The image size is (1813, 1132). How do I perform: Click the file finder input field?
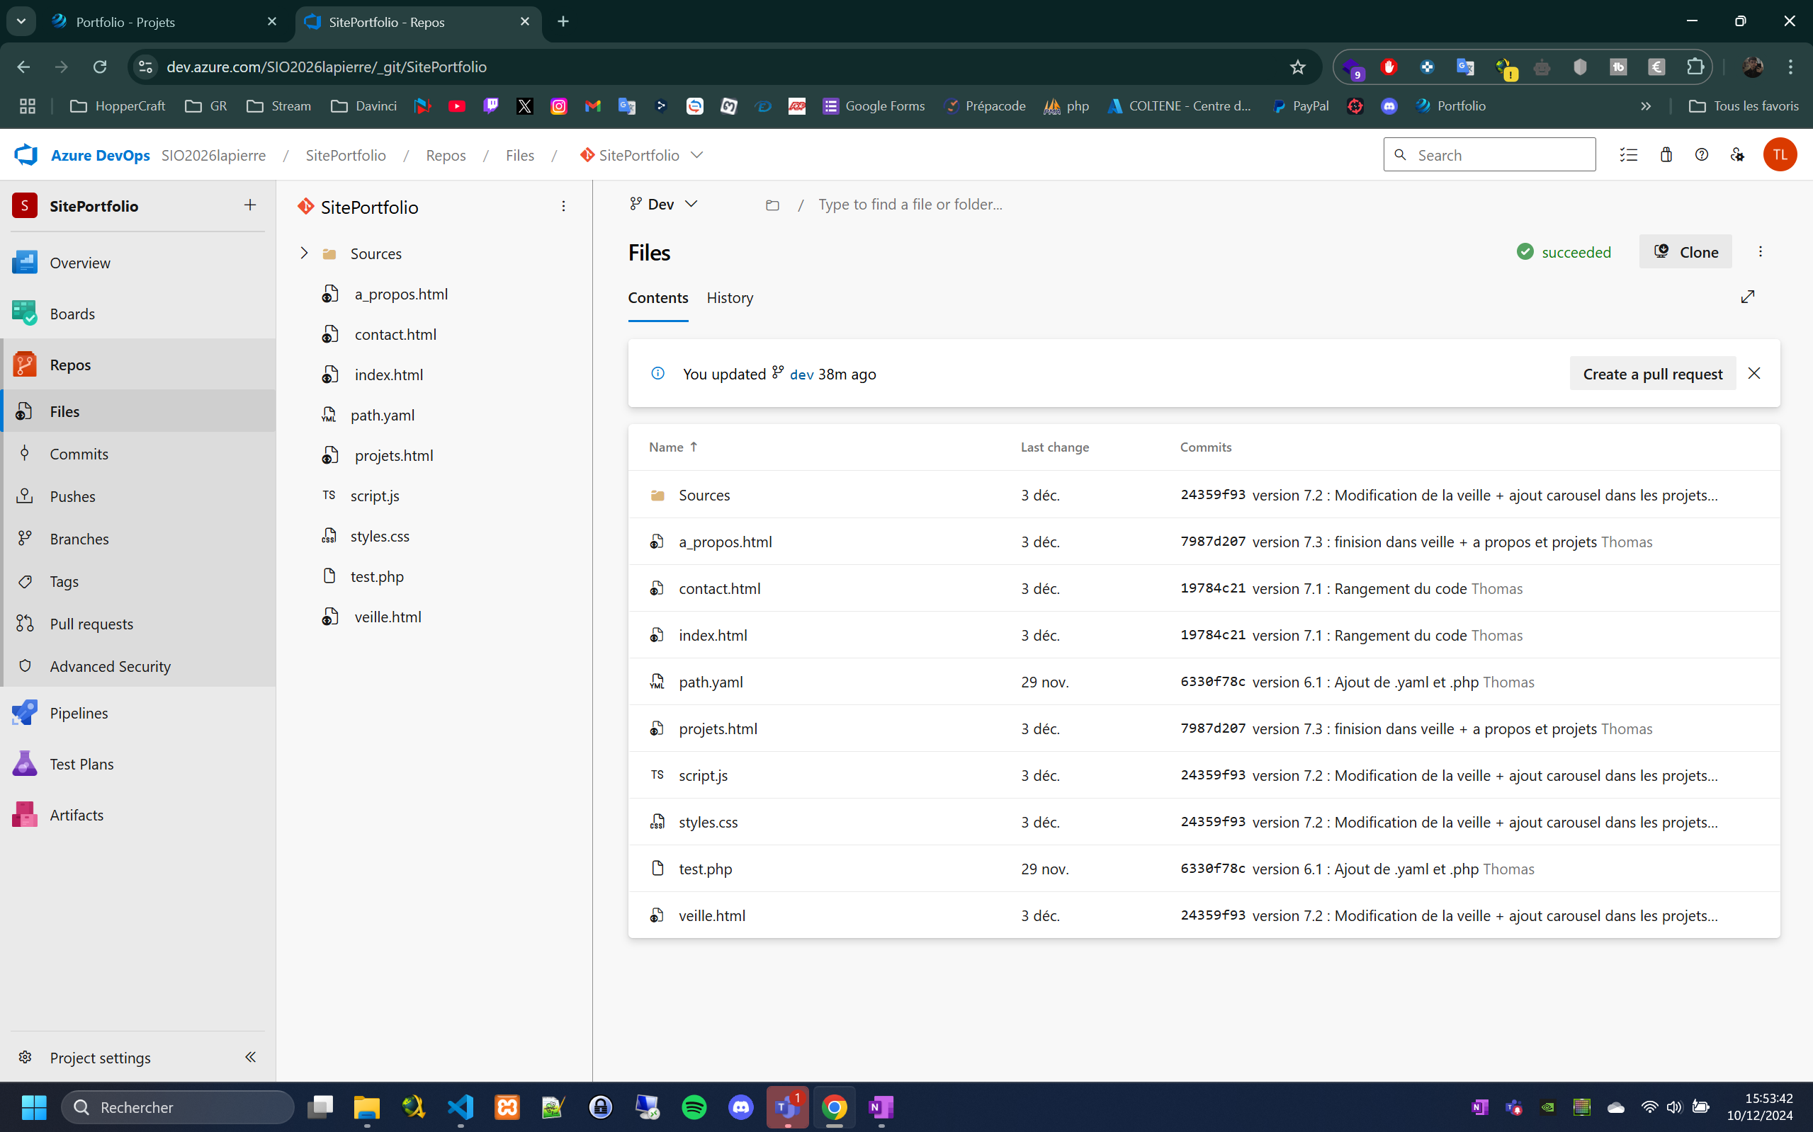click(x=910, y=204)
